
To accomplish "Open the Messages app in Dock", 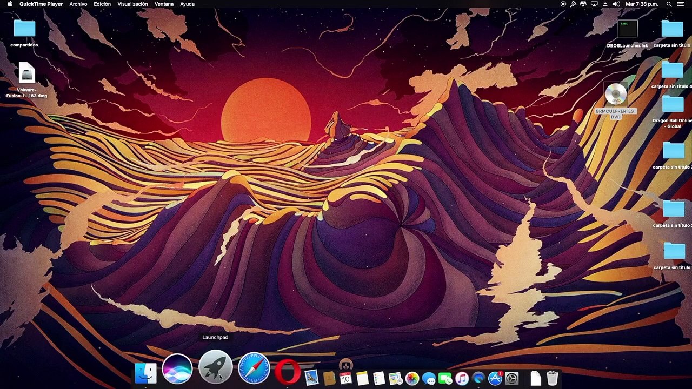I will (429, 378).
